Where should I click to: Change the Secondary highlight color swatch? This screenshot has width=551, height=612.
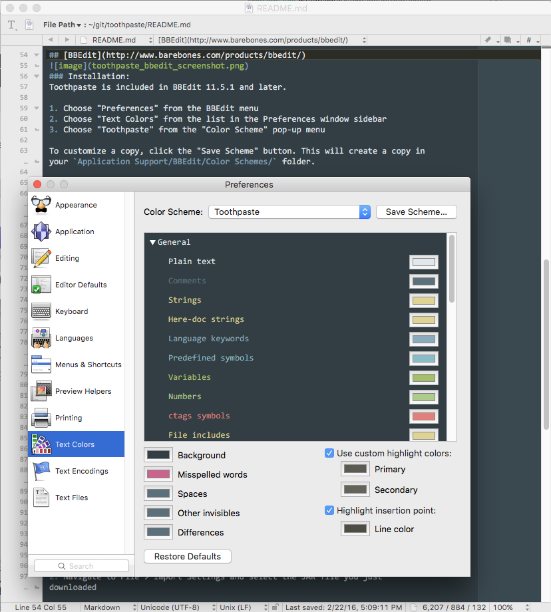[x=355, y=490]
